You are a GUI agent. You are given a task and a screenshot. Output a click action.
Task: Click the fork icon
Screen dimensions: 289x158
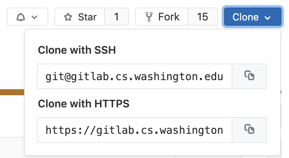[x=149, y=17]
